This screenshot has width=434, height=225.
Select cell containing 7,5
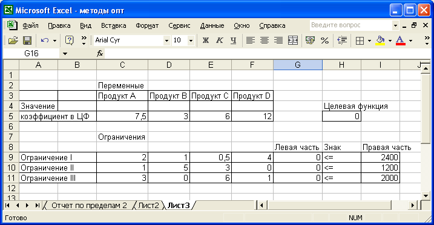(122, 116)
